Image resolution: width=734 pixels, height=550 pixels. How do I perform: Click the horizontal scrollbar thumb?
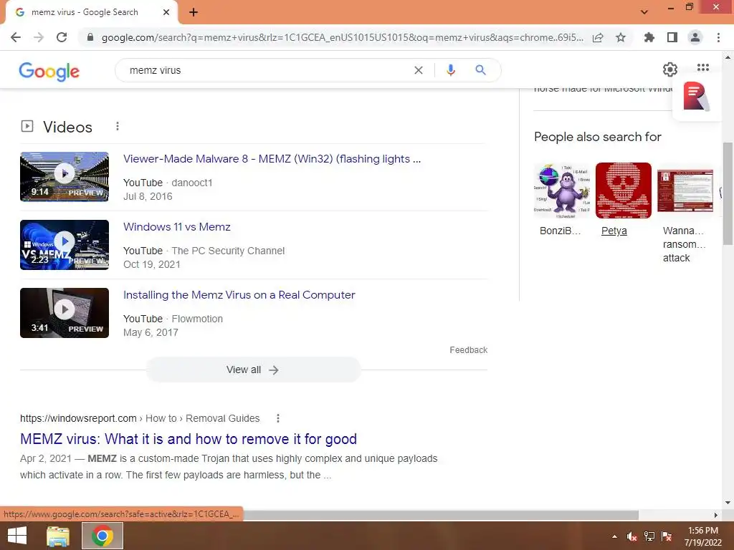tap(440, 515)
